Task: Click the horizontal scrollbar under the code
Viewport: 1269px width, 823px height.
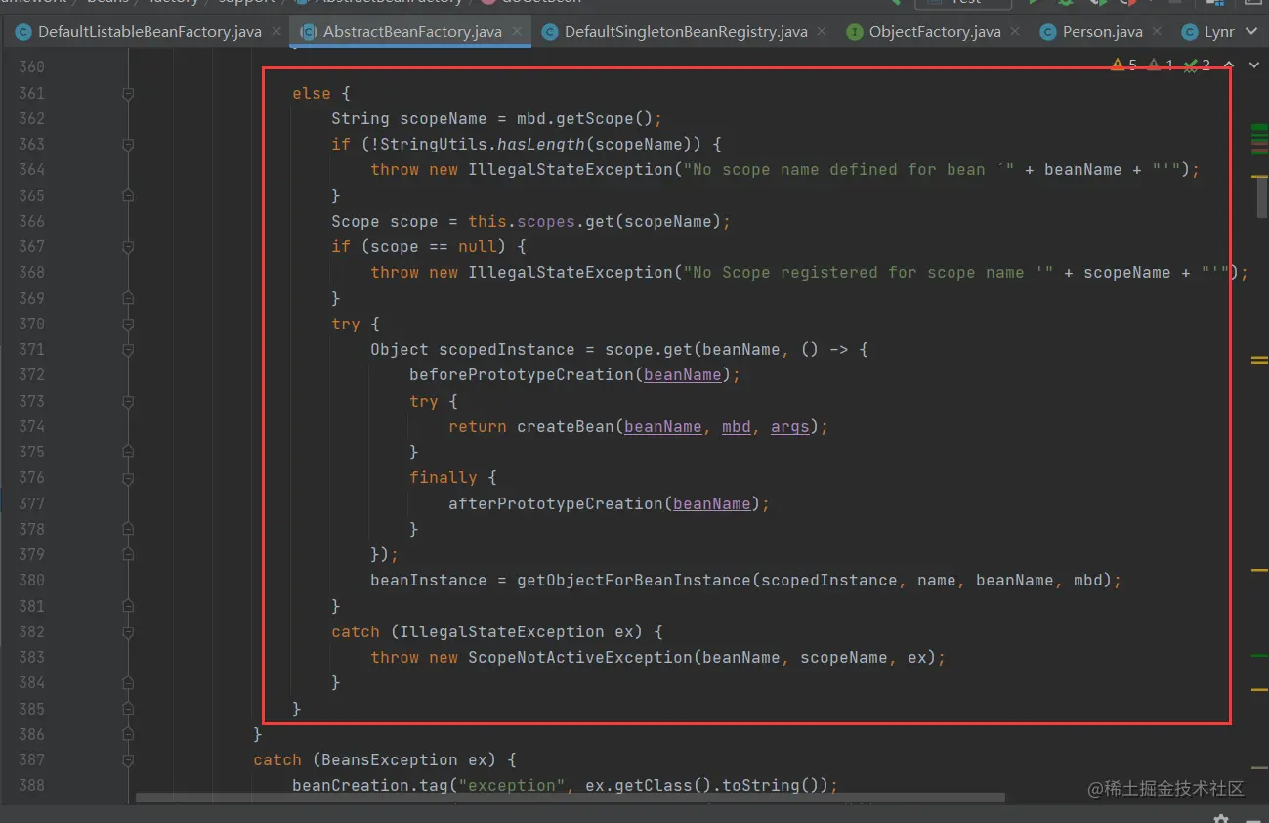Action: coord(571,798)
